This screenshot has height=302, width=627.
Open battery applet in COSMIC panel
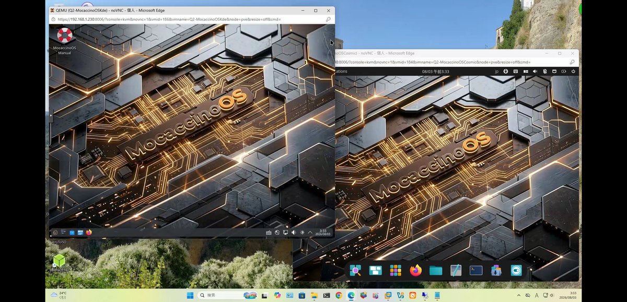(564, 71)
